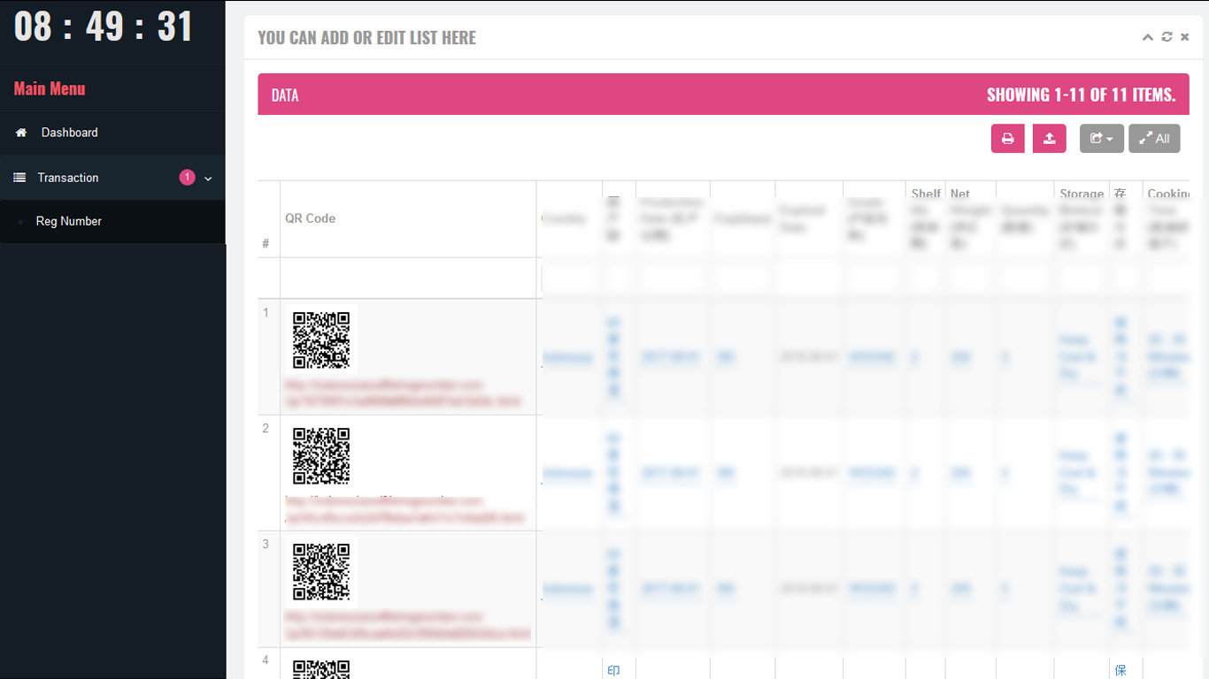This screenshot has width=1209, height=679.
Task: Close the list panel with X icon
Action: pos(1185,37)
